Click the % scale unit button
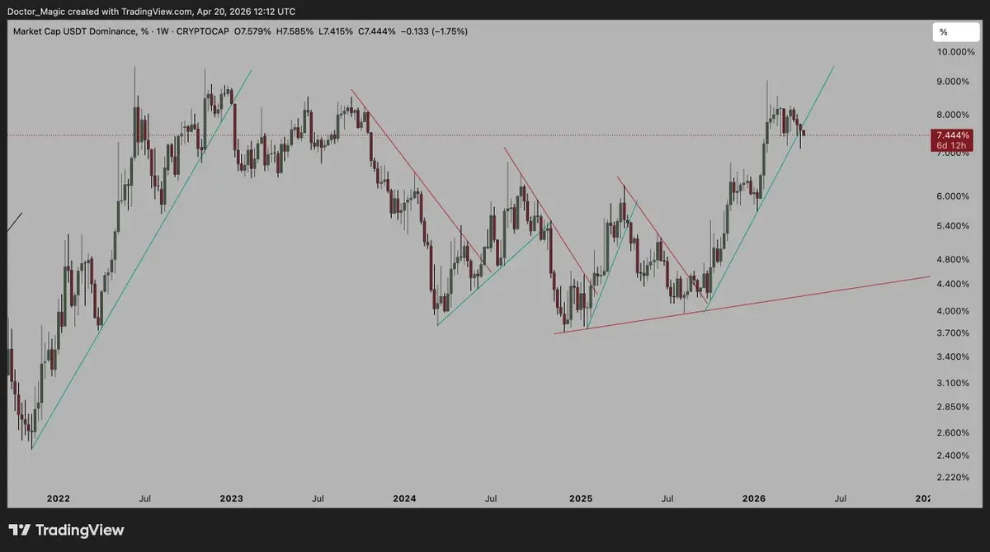The height and width of the screenshot is (552, 990). pos(956,32)
